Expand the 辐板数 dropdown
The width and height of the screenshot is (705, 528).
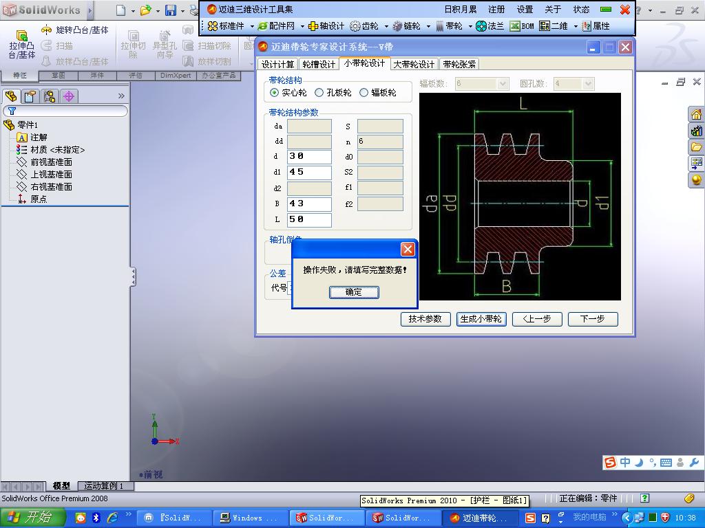(503, 83)
